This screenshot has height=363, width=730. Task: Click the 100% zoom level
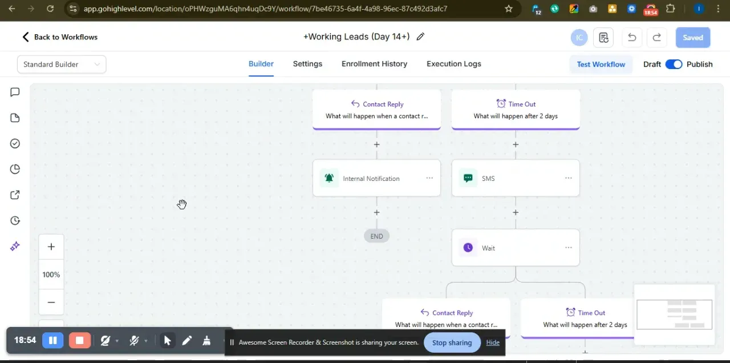click(x=51, y=275)
